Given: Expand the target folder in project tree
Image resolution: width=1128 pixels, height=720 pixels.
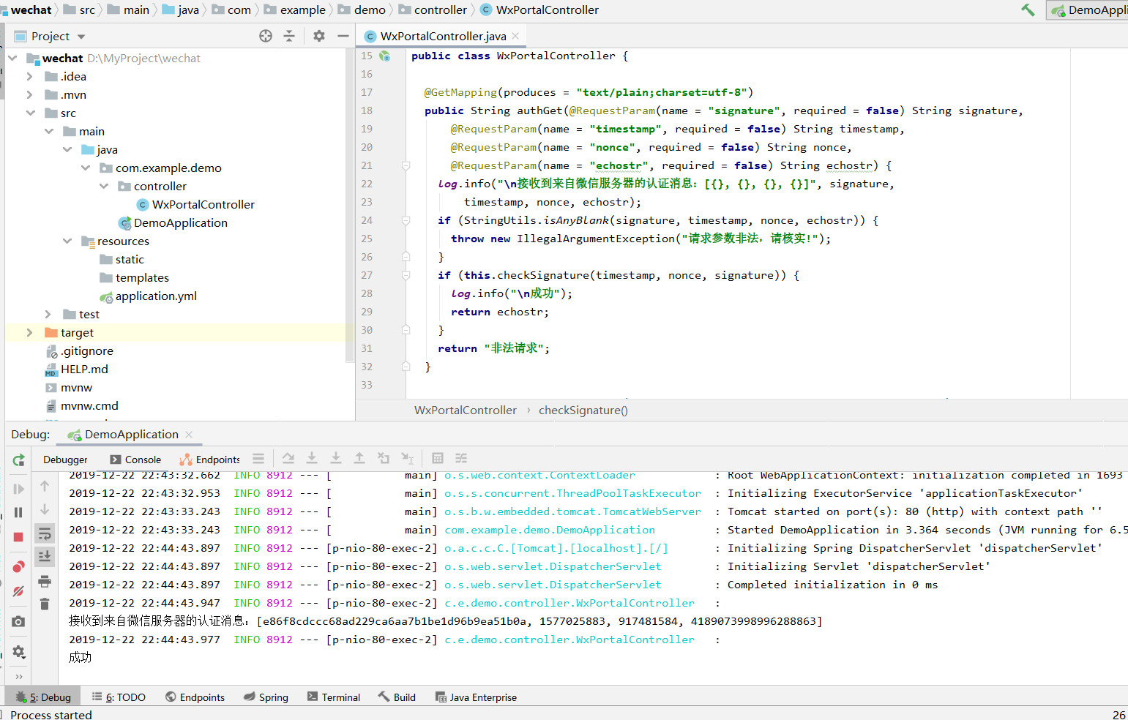Looking at the screenshot, I should click(29, 333).
